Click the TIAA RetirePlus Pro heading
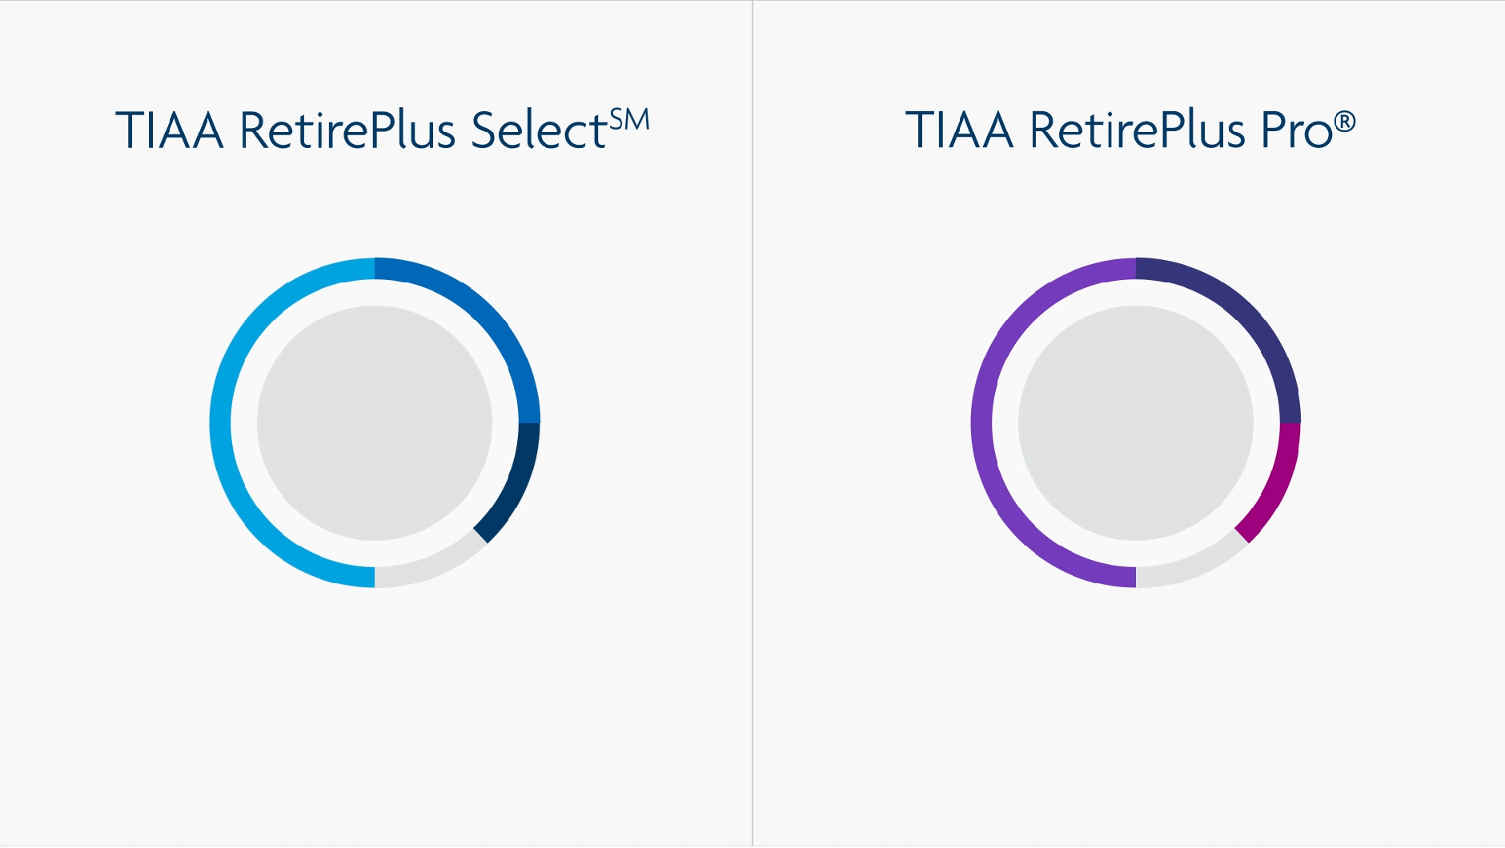Viewport: 1505px width, 848px height. pyautogui.click(x=1130, y=129)
